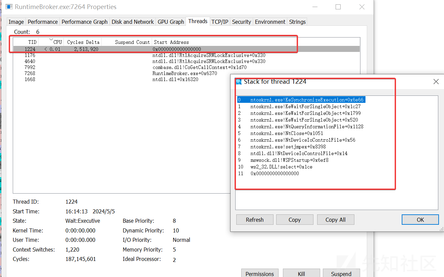Open the TCP/IP tab
Image resolution: width=444 pixels, height=277 pixels.
click(220, 22)
